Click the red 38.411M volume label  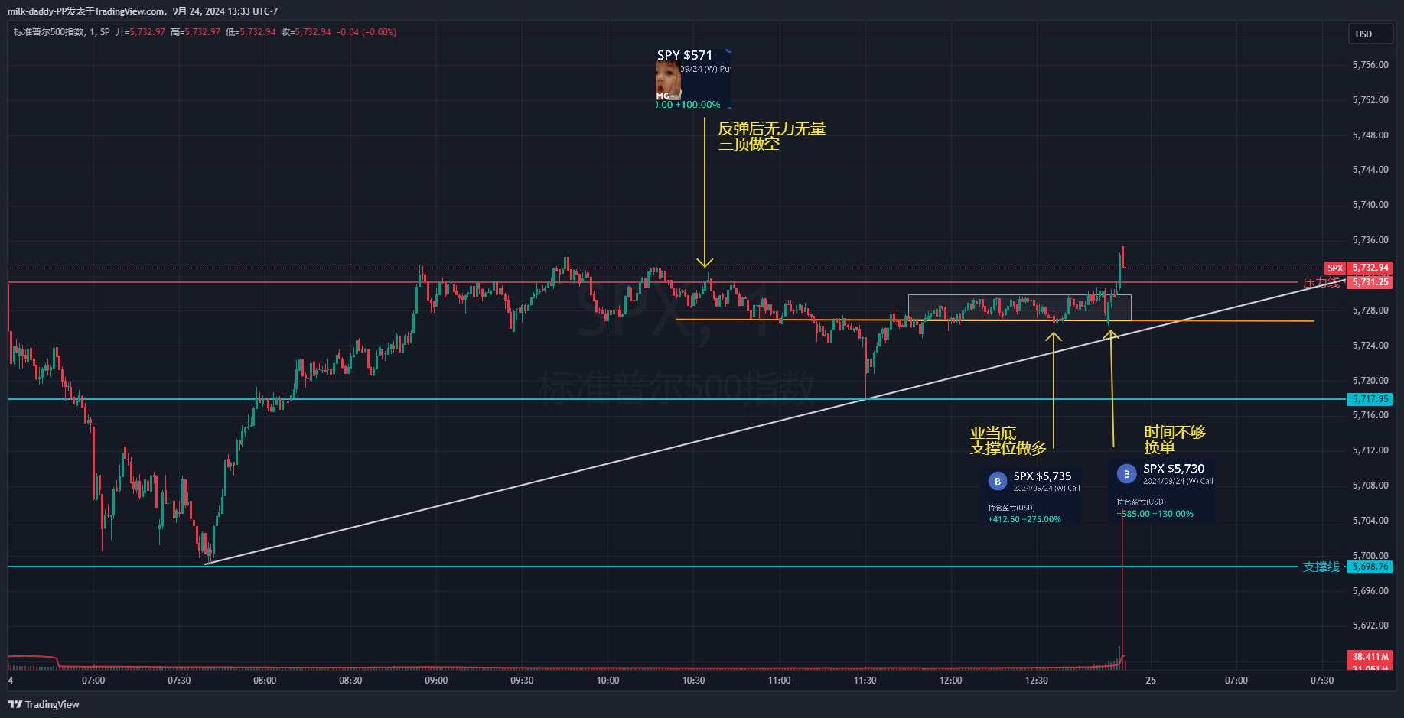tap(1370, 657)
